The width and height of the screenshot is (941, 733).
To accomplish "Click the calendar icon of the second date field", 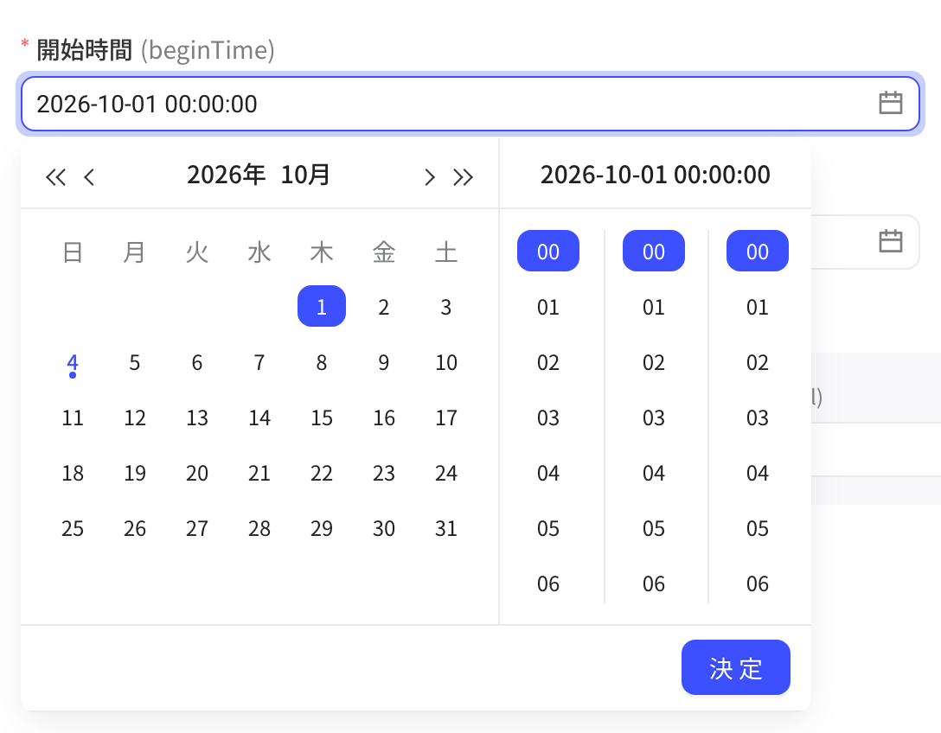I will point(891,241).
